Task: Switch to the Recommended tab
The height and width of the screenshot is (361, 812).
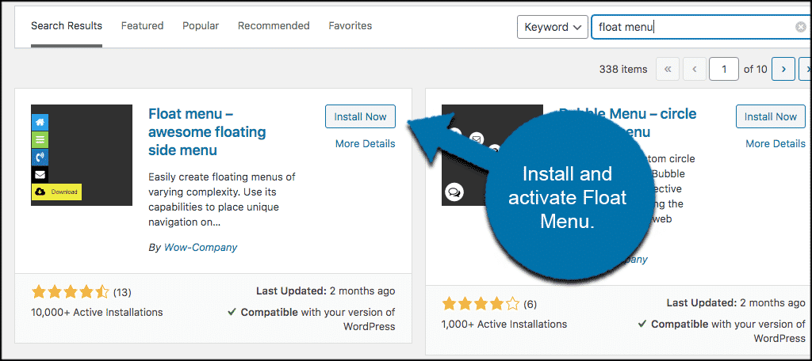Action: point(274,26)
